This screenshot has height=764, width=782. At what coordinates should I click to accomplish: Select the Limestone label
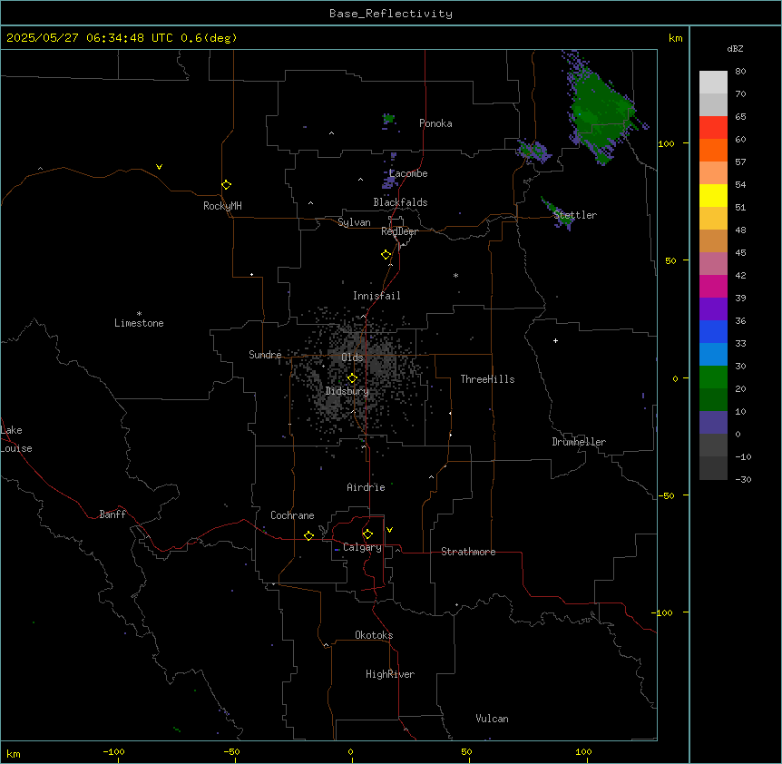(139, 323)
